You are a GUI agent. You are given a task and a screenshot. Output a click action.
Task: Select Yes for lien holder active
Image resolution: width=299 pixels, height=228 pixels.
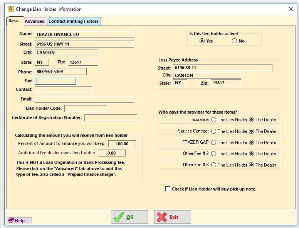[202, 41]
